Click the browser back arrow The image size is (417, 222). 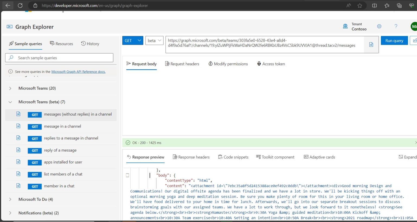(x=8, y=5)
